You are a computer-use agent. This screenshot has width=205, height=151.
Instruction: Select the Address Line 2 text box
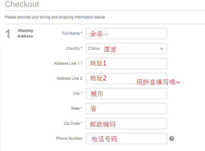click(127, 78)
